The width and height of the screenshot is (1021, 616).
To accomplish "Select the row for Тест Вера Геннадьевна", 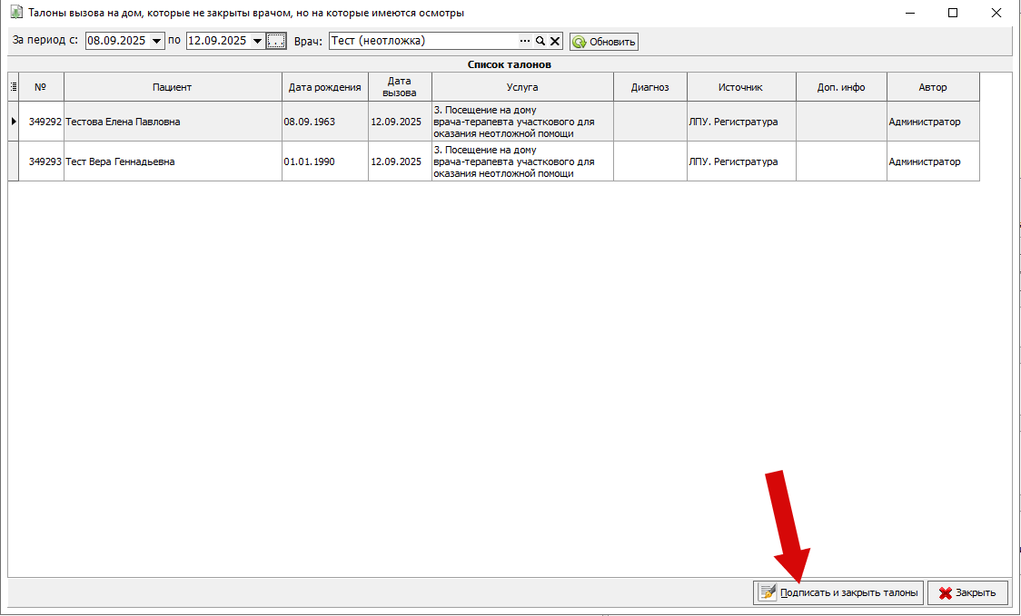I will pos(120,161).
